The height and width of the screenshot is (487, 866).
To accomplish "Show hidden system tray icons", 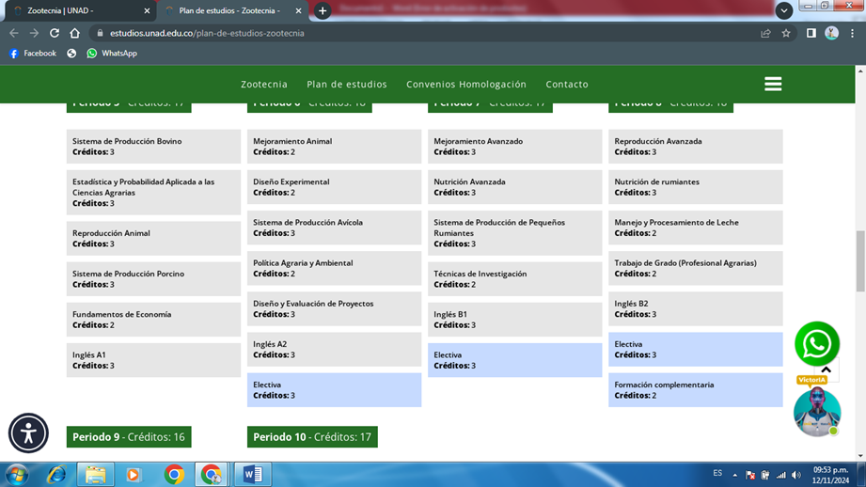I will [735, 475].
